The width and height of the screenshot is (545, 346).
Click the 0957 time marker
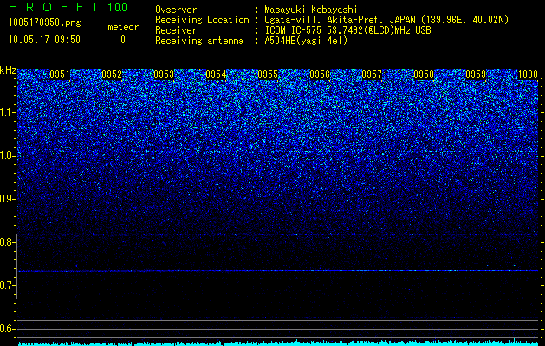pos(372,74)
